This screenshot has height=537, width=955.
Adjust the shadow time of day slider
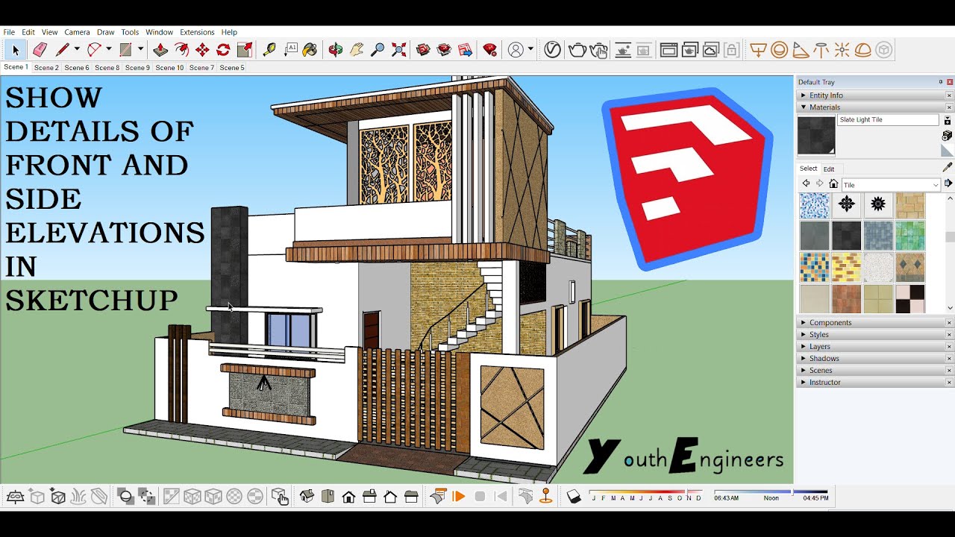coord(771,494)
